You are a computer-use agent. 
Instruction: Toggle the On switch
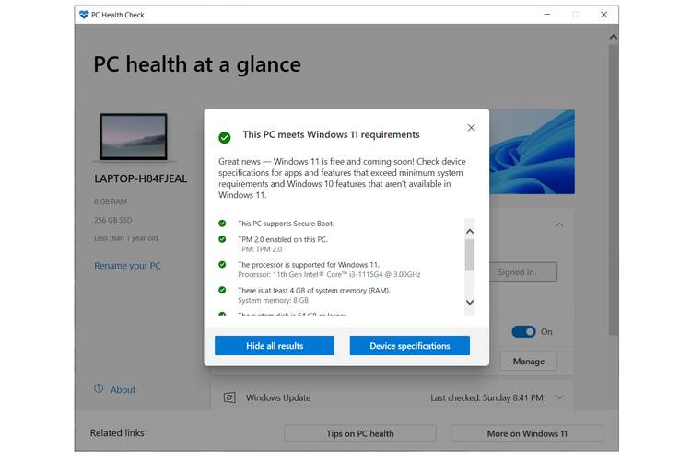click(x=523, y=332)
